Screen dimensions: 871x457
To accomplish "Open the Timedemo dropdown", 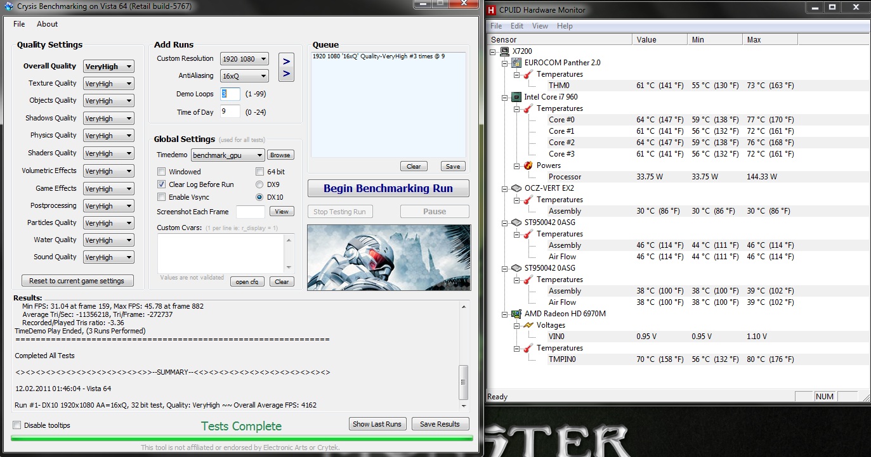I will tap(228, 155).
